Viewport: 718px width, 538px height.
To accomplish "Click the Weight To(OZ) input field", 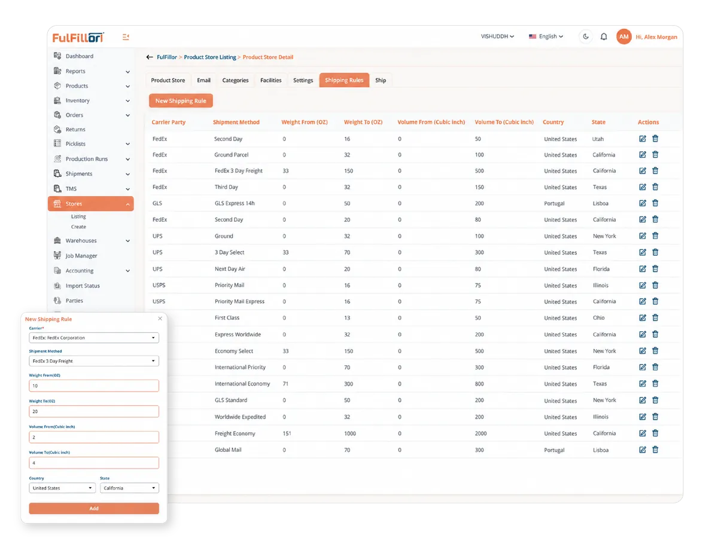I will point(94,411).
